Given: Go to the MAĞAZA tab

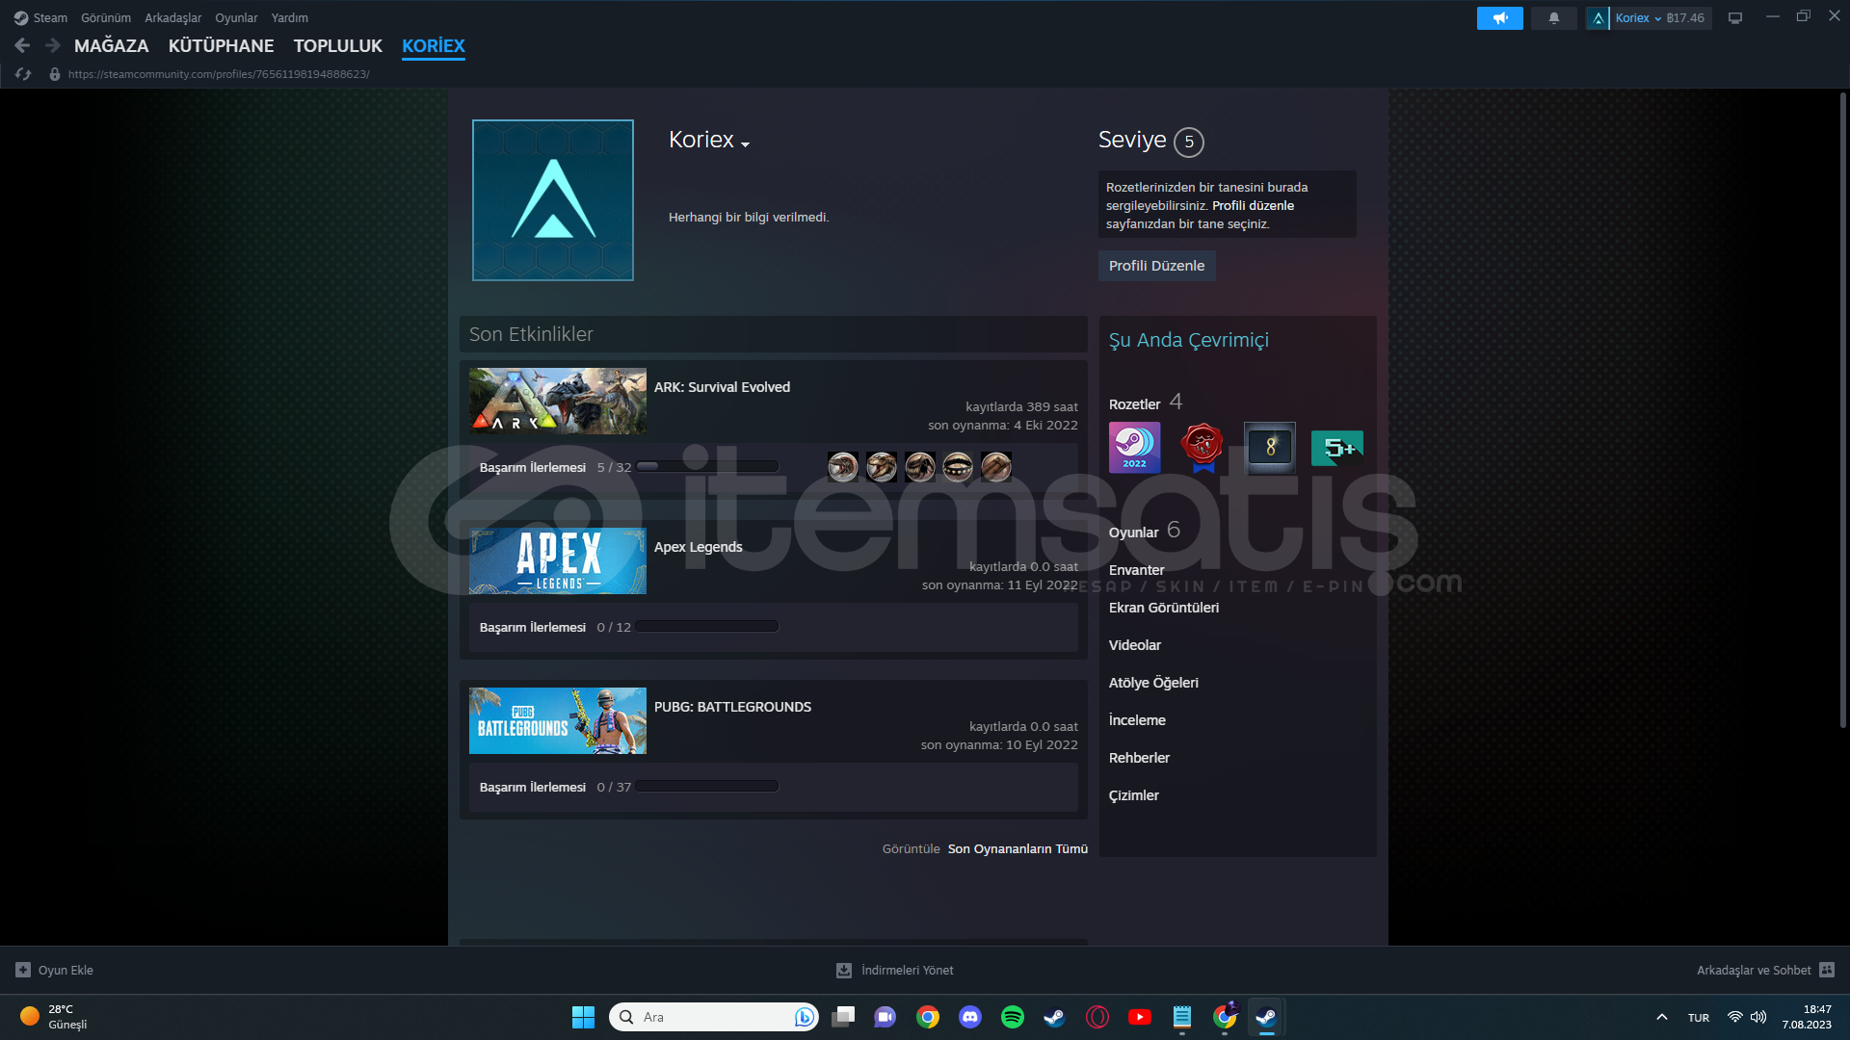Looking at the screenshot, I should [x=112, y=45].
